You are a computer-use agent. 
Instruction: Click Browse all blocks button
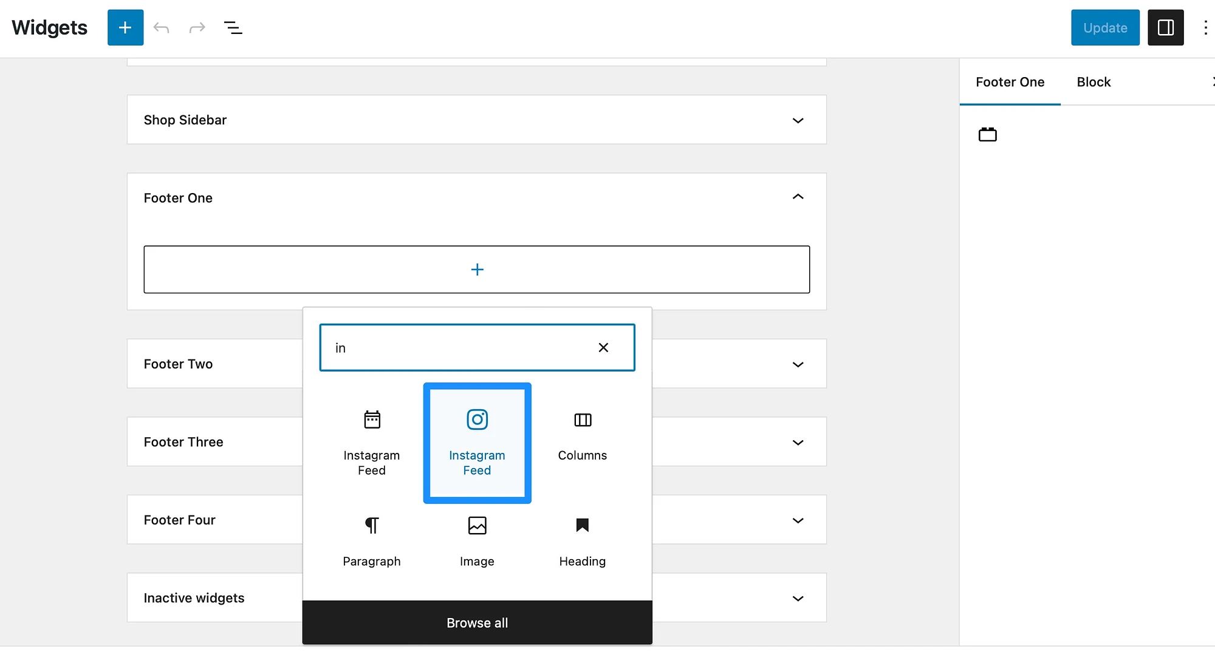coord(476,622)
